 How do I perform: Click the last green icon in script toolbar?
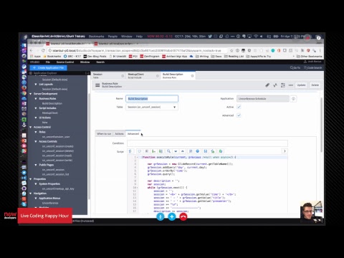(x=221, y=151)
